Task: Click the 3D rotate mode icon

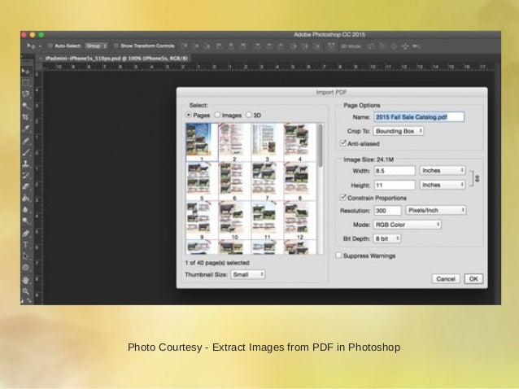Action: [x=372, y=46]
